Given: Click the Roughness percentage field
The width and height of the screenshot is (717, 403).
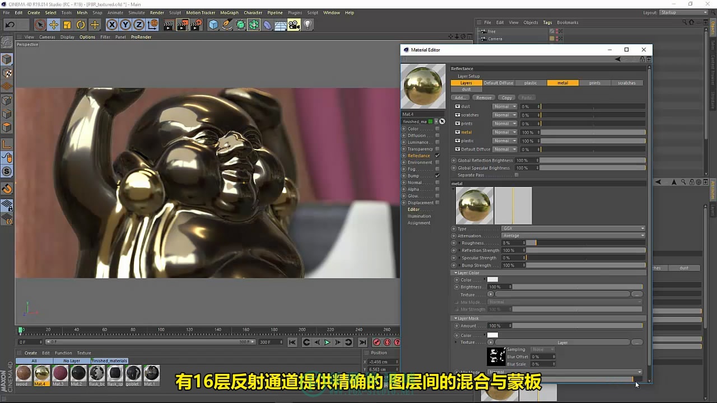Looking at the screenshot, I should (x=513, y=243).
